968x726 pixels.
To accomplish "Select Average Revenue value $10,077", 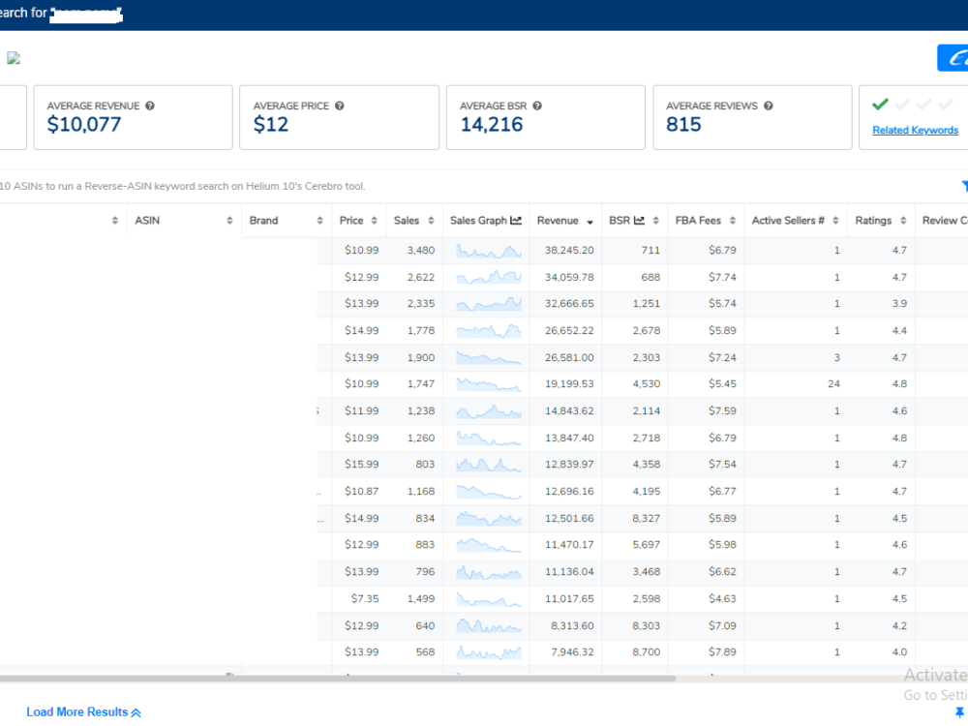I will pos(84,125).
